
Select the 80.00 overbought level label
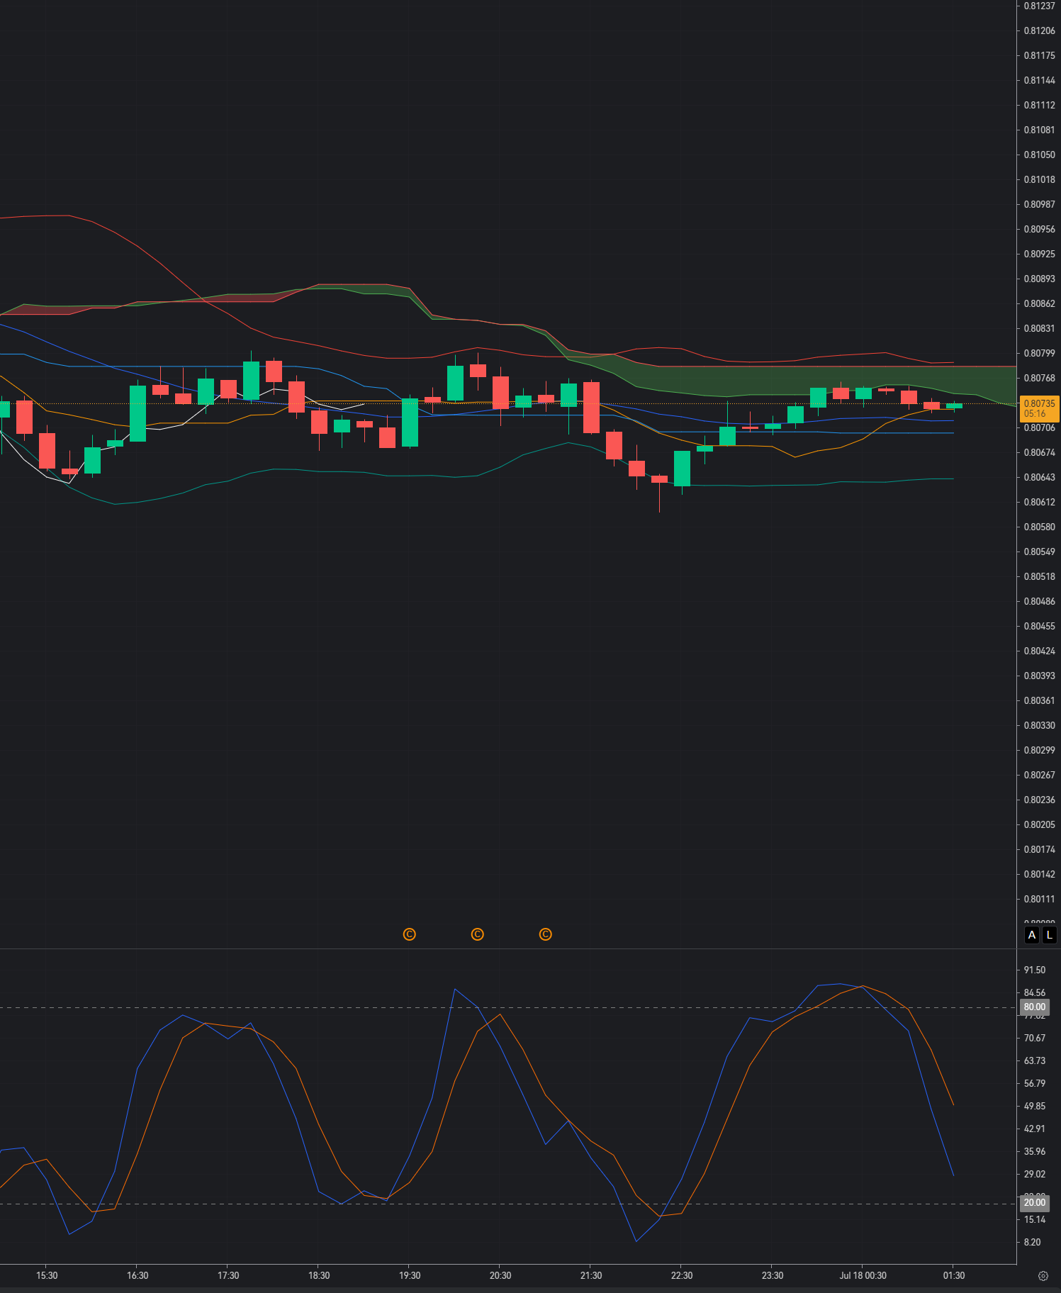pyautogui.click(x=1035, y=1007)
